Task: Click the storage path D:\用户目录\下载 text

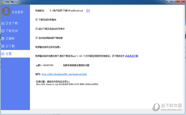Action: click(66, 11)
